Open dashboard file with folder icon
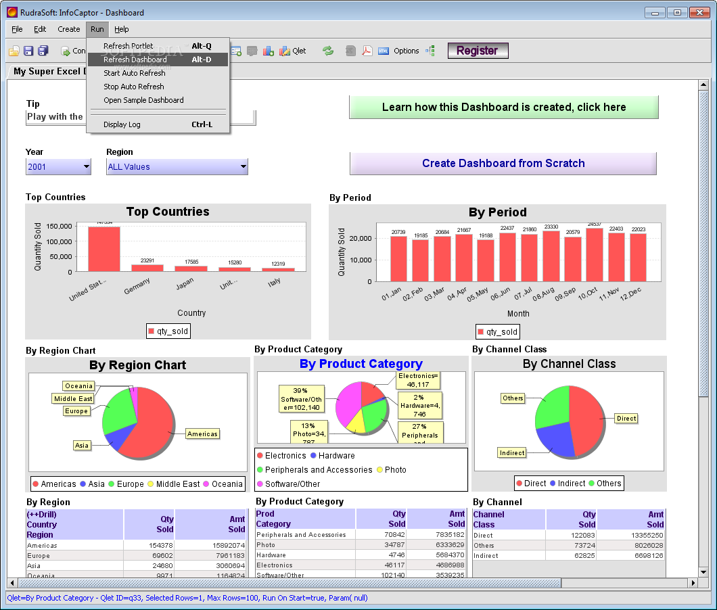This screenshot has height=610, width=717. click(x=14, y=51)
